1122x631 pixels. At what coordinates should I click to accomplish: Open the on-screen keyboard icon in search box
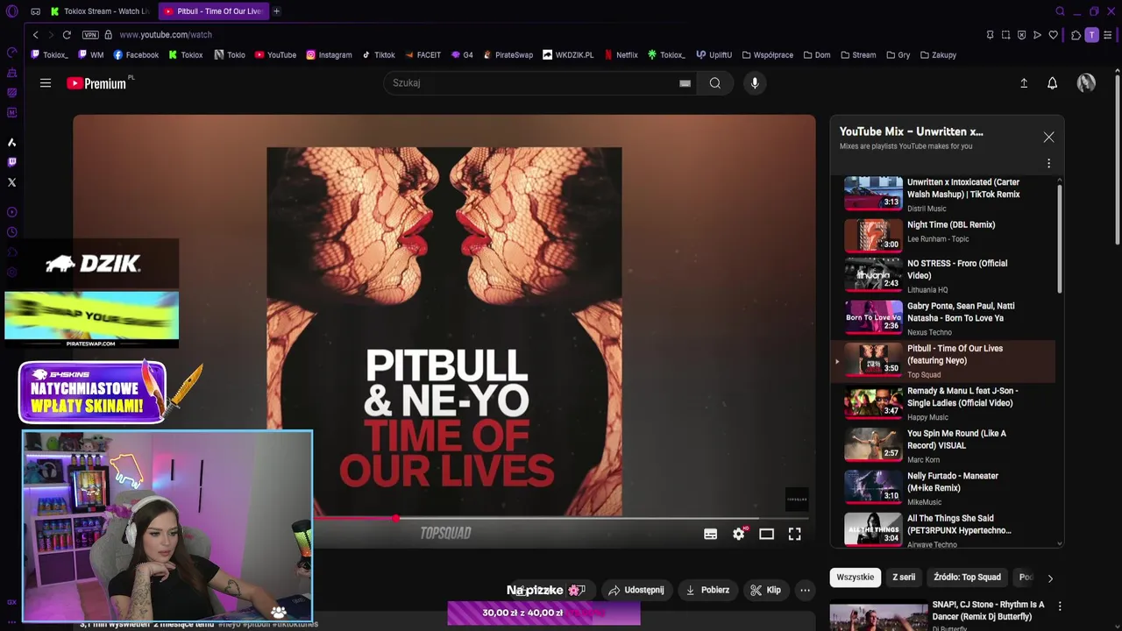[685, 83]
